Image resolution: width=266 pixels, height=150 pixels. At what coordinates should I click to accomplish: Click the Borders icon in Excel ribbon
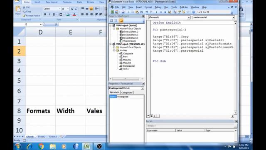(61, 15)
